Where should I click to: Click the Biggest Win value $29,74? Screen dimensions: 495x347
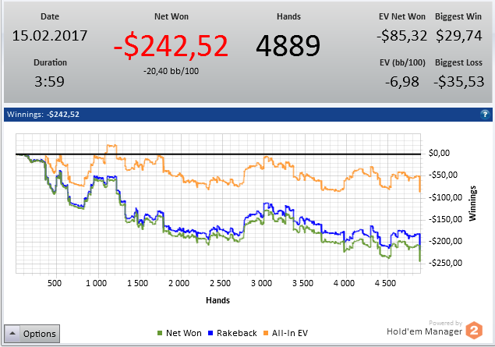(458, 36)
